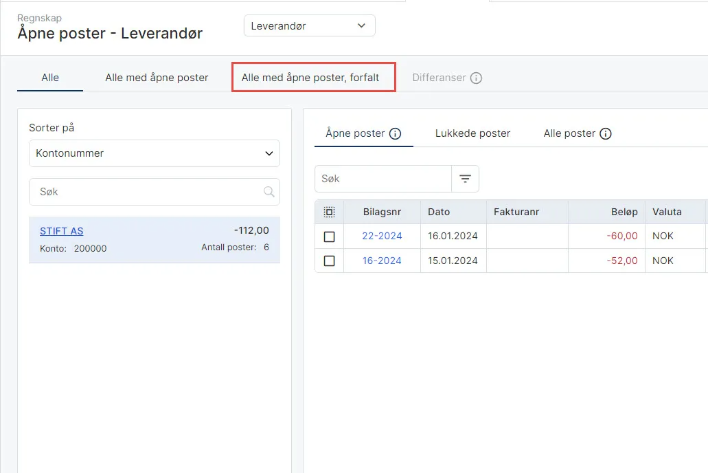
Task: Switch to Alle med åpne poster tab
Action: pos(157,78)
